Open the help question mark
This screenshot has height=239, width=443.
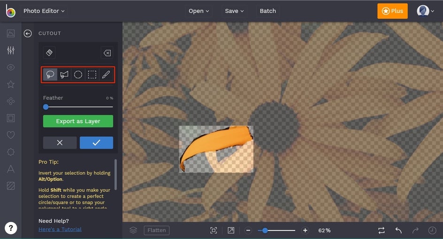(x=11, y=228)
